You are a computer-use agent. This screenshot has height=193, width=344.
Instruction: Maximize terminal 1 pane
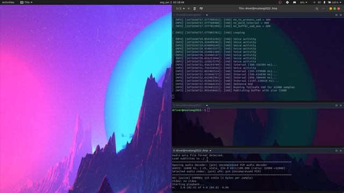pyautogui.click(x=336, y=15)
